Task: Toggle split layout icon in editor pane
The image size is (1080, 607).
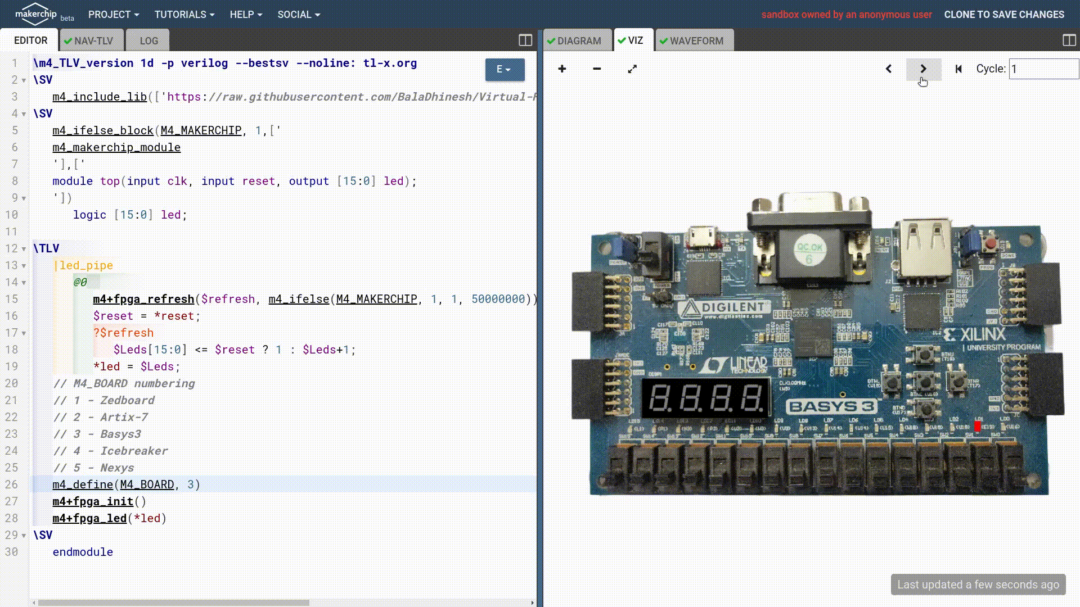Action: [x=525, y=40]
